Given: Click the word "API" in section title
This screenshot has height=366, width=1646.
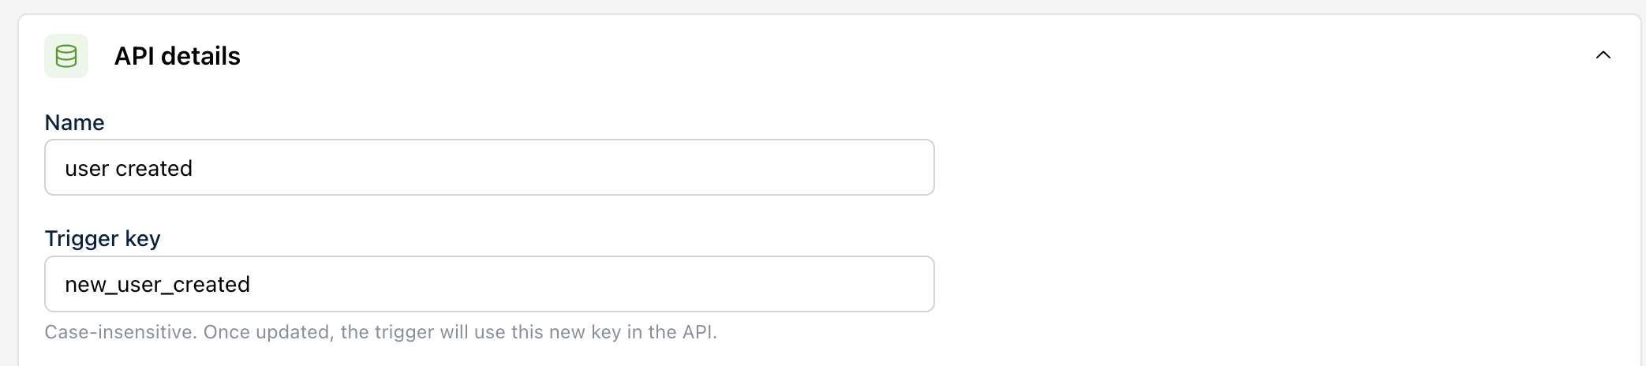Looking at the screenshot, I should click(134, 56).
